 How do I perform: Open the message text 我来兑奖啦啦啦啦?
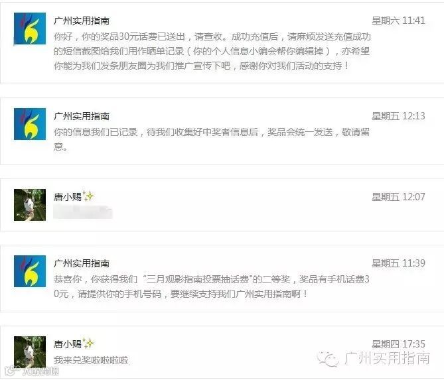pos(91,360)
